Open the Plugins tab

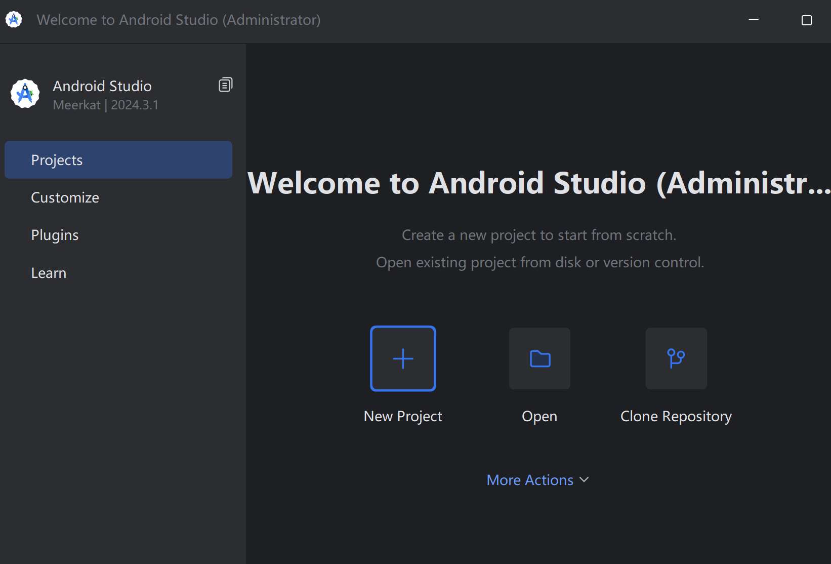coord(118,235)
